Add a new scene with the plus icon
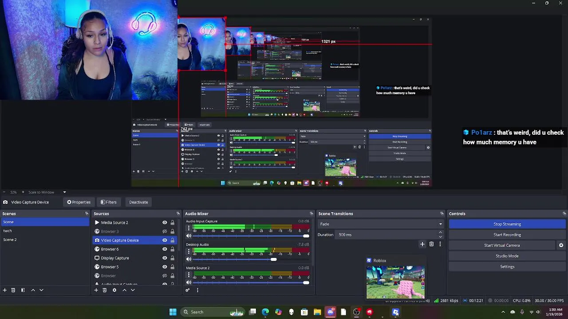The height and width of the screenshot is (319, 568). (x=4, y=290)
